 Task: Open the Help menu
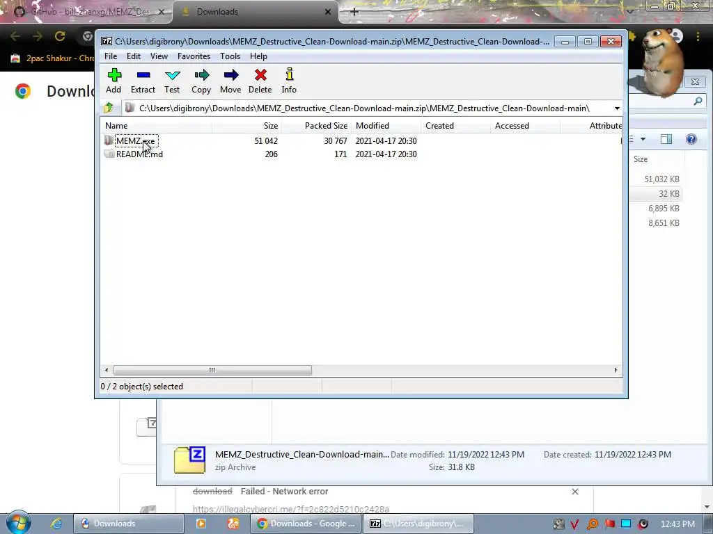[x=258, y=56]
